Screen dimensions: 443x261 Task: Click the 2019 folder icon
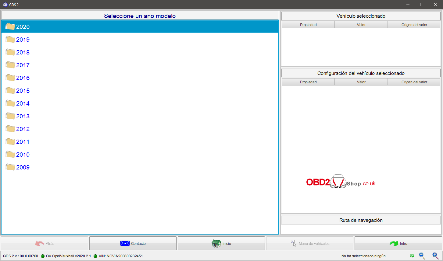coord(10,40)
